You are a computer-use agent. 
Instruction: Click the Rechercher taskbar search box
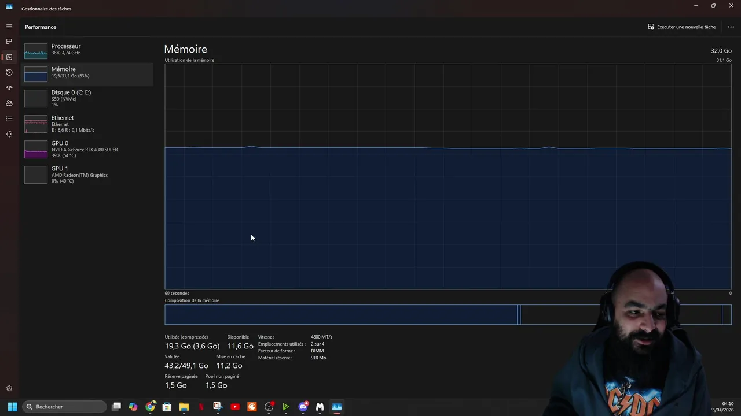pyautogui.click(x=64, y=407)
